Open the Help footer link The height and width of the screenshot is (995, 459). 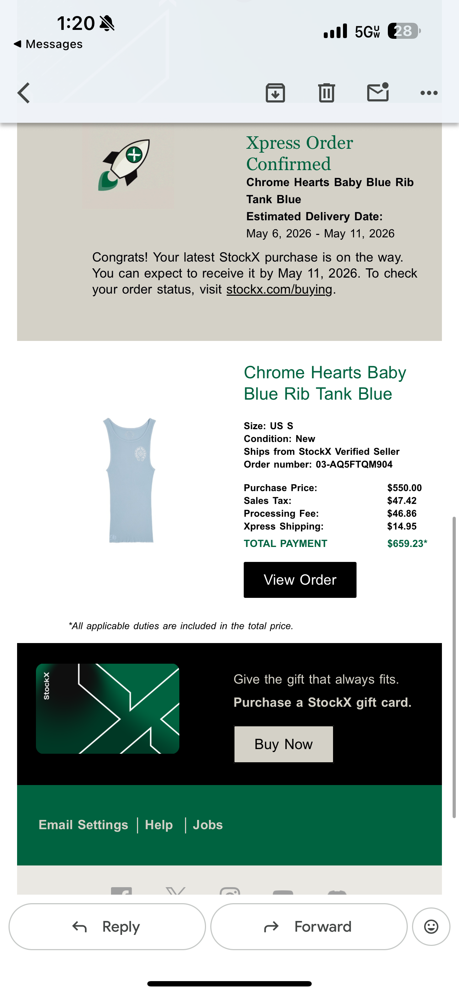click(159, 825)
